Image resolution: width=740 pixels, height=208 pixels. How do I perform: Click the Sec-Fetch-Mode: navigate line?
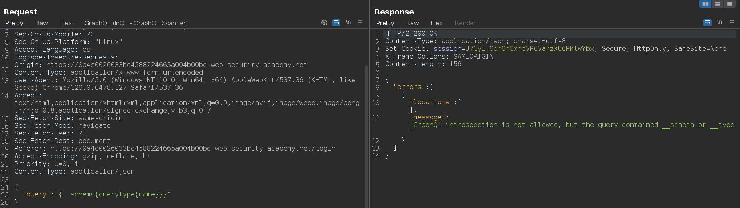[63, 126]
